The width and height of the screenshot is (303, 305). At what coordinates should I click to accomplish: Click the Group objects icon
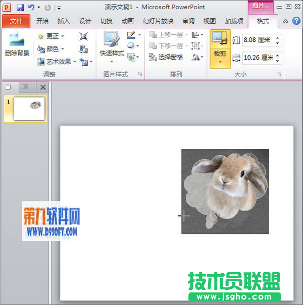[195, 46]
